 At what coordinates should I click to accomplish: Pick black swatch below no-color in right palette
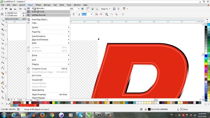(x=206, y=27)
